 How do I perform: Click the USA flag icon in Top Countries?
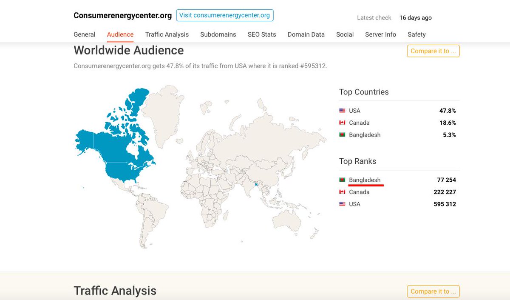coord(342,111)
